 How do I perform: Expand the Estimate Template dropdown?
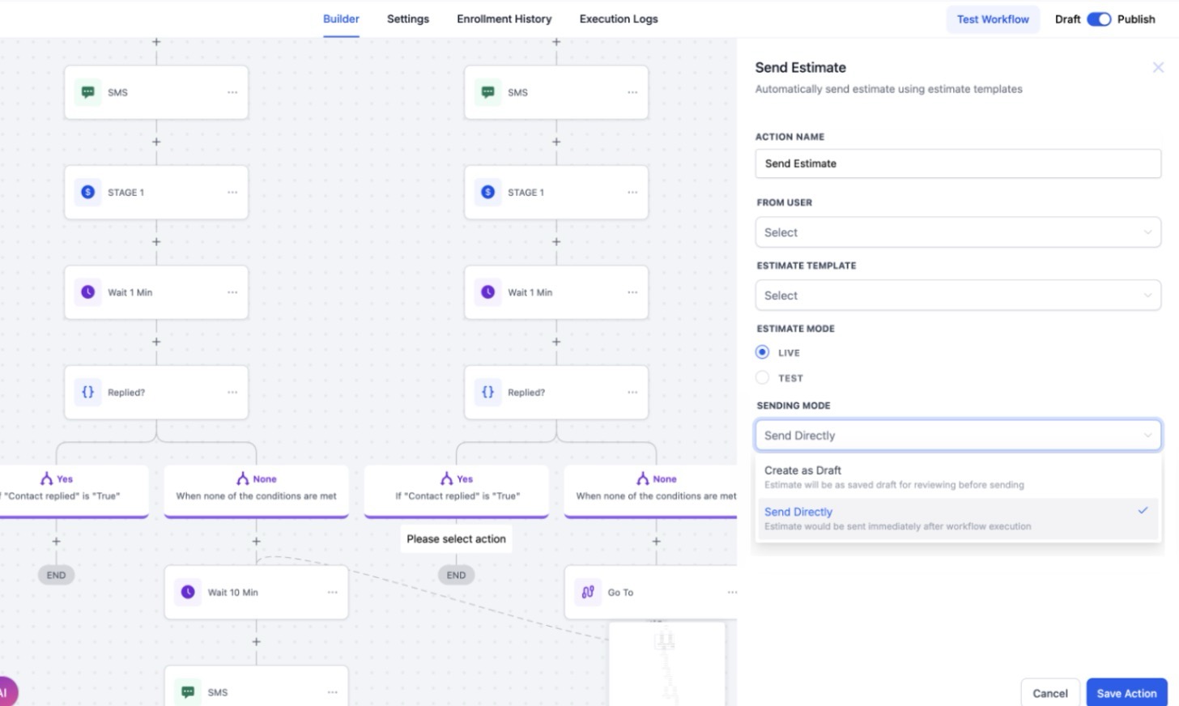(957, 296)
